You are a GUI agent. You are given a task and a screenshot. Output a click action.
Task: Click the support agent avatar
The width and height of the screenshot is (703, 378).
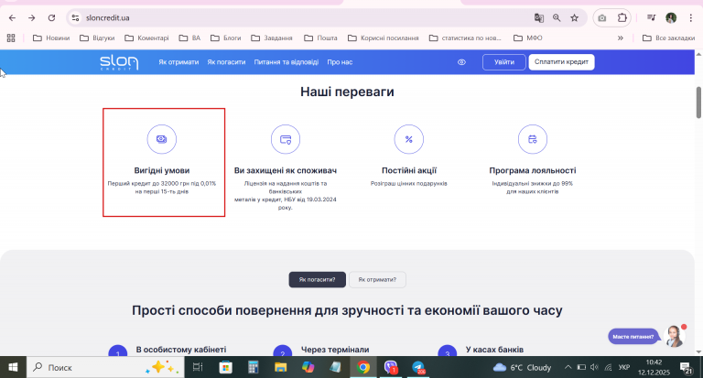click(x=674, y=336)
